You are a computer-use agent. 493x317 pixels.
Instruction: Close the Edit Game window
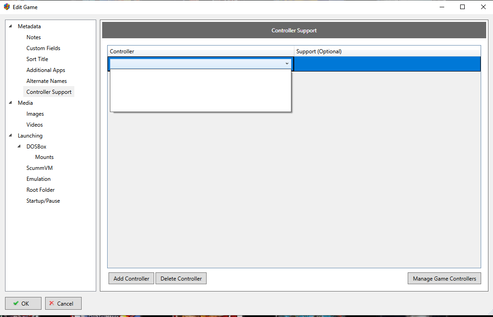pyautogui.click(x=483, y=7)
